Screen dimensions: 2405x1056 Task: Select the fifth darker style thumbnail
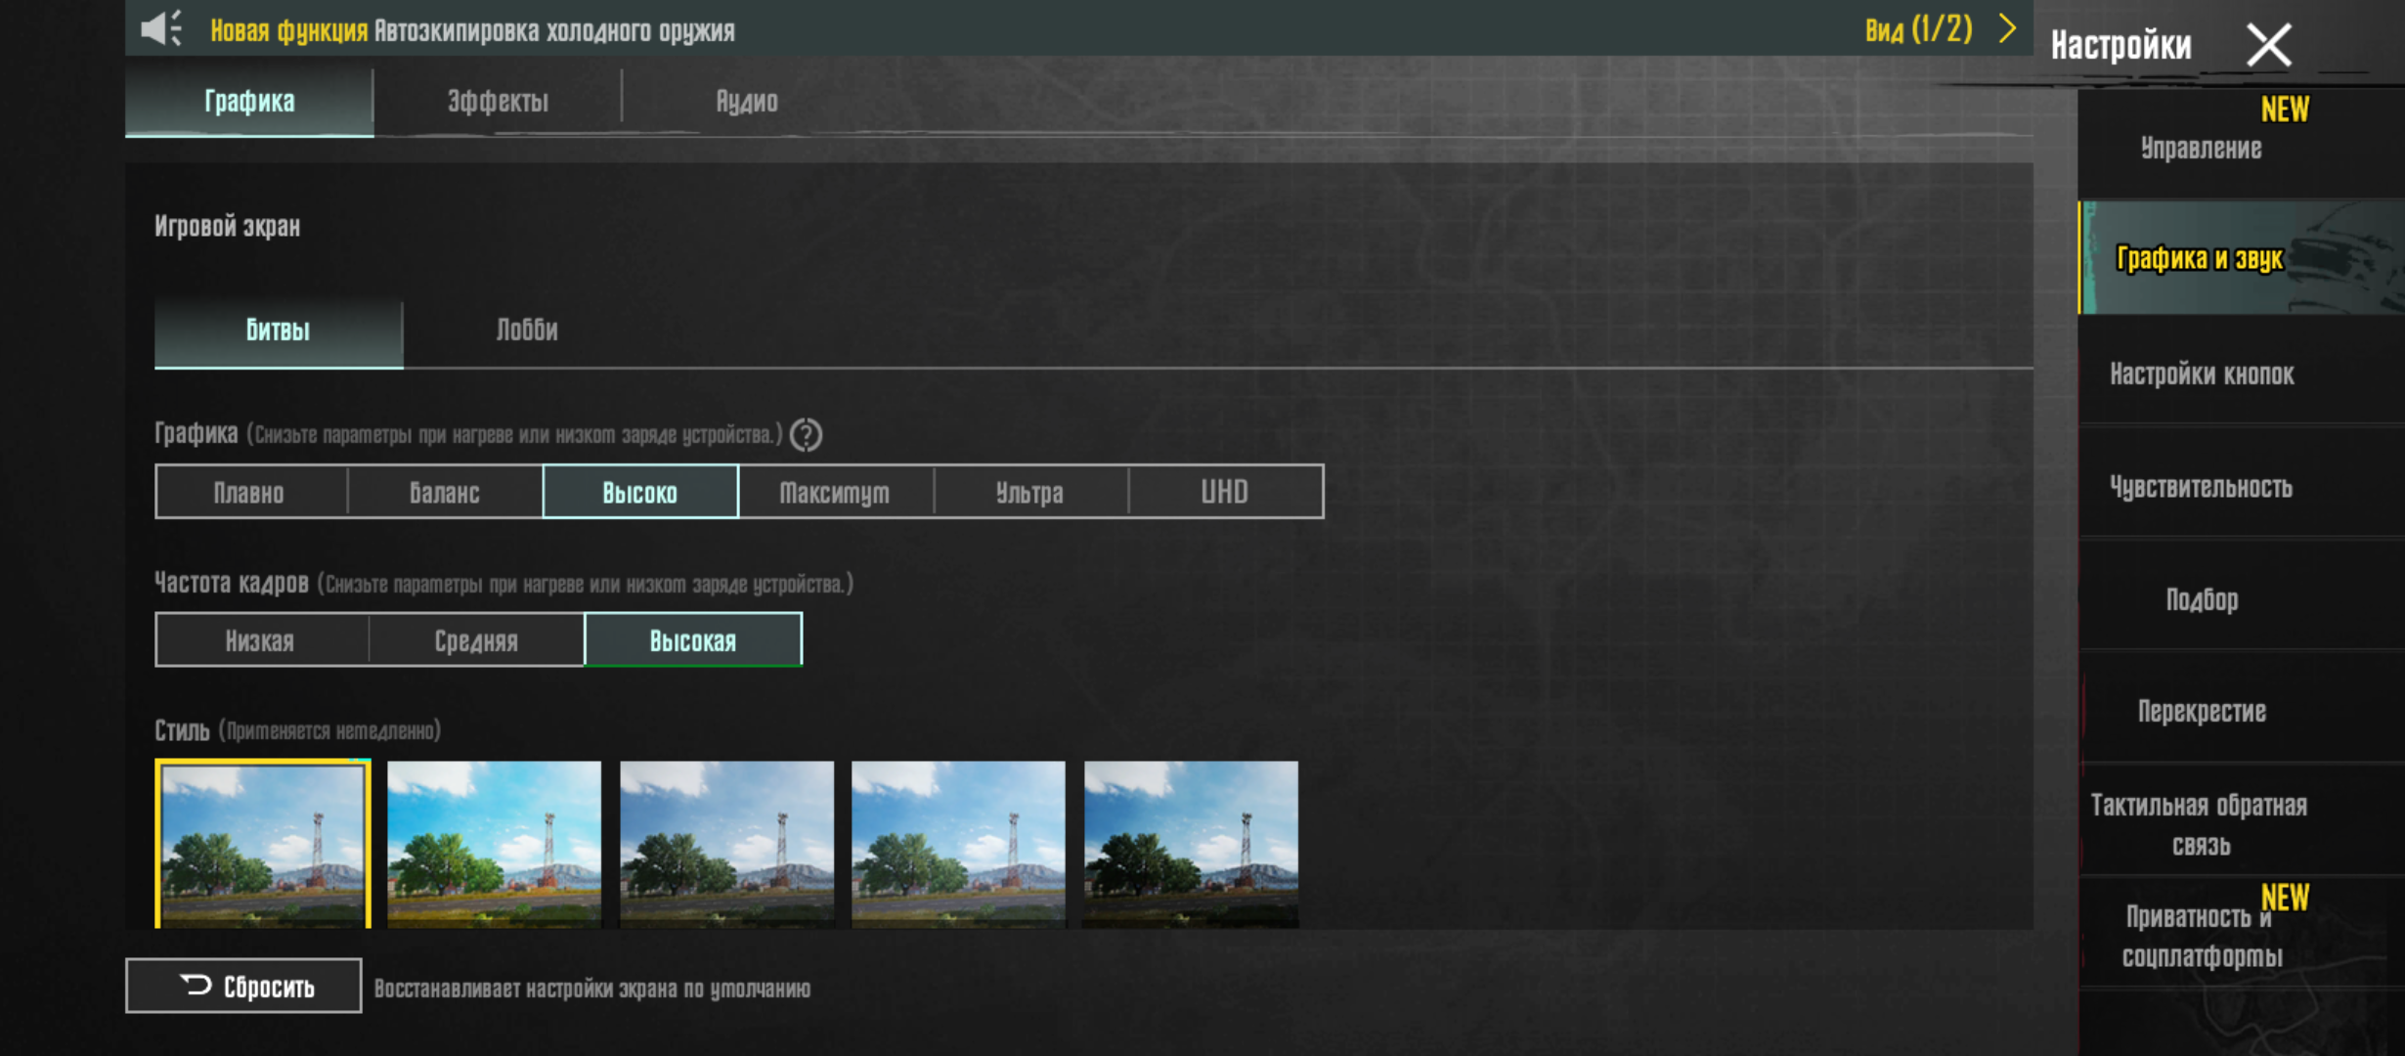click(1191, 844)
